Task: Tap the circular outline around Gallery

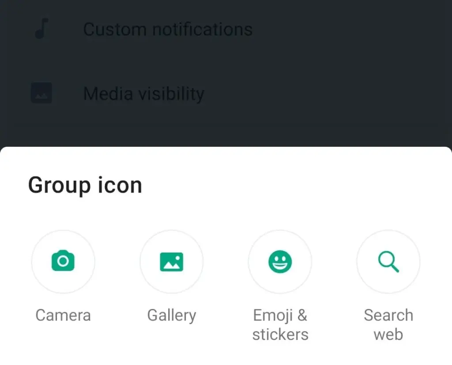Action: point(172,262)
